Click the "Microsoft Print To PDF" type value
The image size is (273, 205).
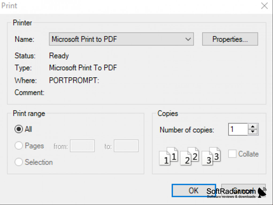tap(83, 68)
